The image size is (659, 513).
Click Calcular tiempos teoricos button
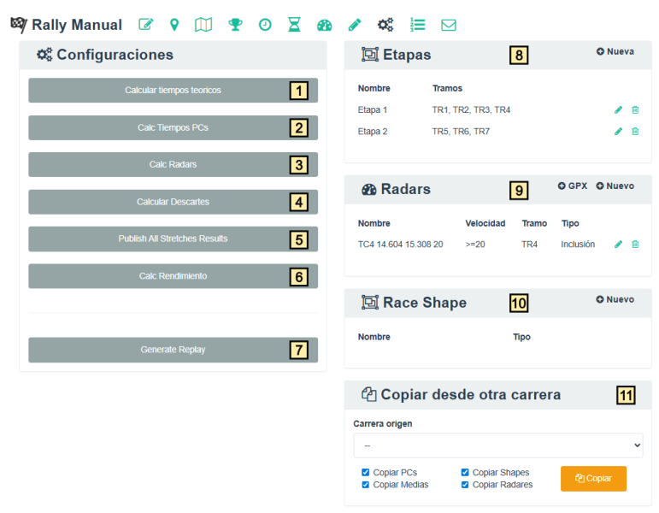coord(174,90)
